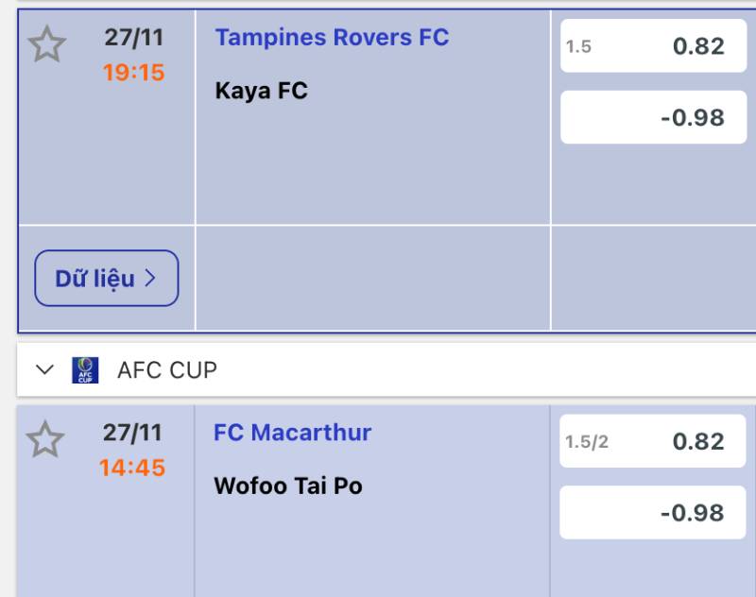Click the 1.5/2 handicap label
Viewport: 756px width, 597px height.
point(587,442)
